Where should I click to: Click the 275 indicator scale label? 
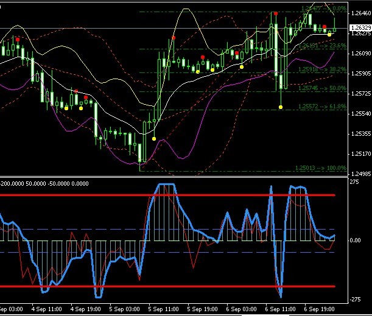(354, 182)
